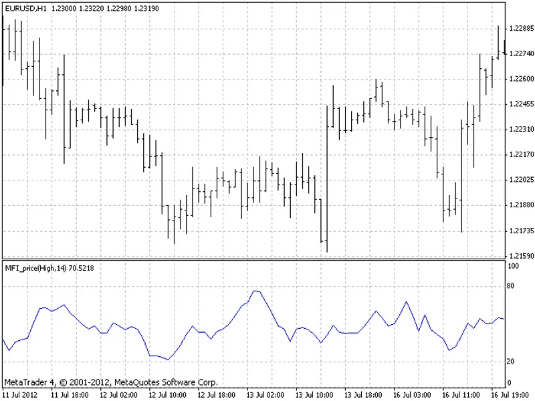Click the 1.22025 price scale value

522,180
